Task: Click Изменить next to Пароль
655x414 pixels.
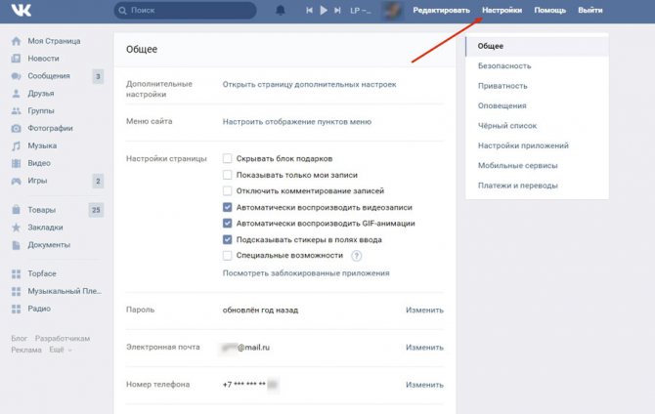Action: [x=424, y=310]
